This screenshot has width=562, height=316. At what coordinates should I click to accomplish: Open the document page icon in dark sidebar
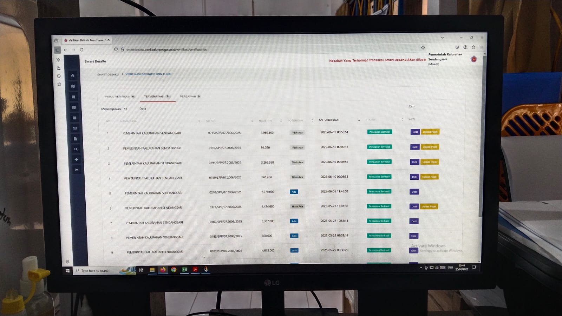pos(75,139)
